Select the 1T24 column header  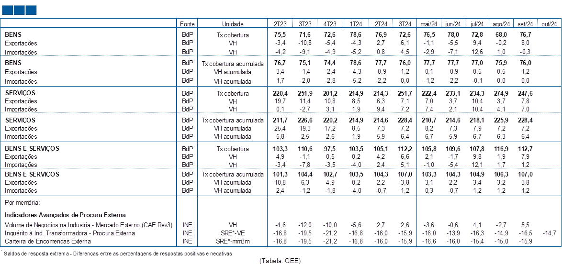click(x=356, y=24)
